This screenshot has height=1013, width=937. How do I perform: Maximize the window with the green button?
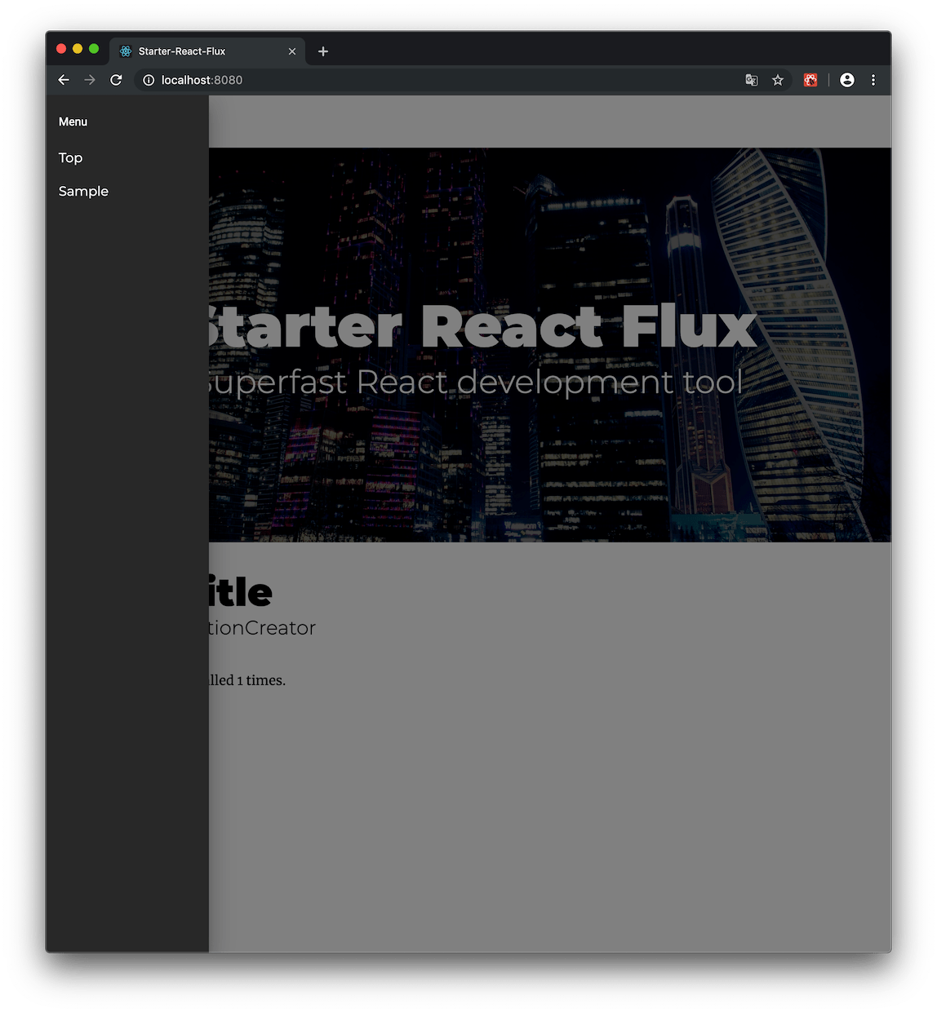(94, 49)
